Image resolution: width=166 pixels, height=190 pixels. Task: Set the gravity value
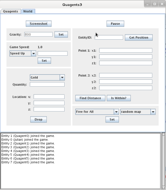pyautogui.click(x=61, y=34)
